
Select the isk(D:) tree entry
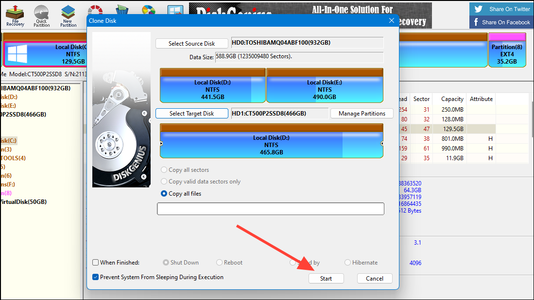tap(9, 97)
